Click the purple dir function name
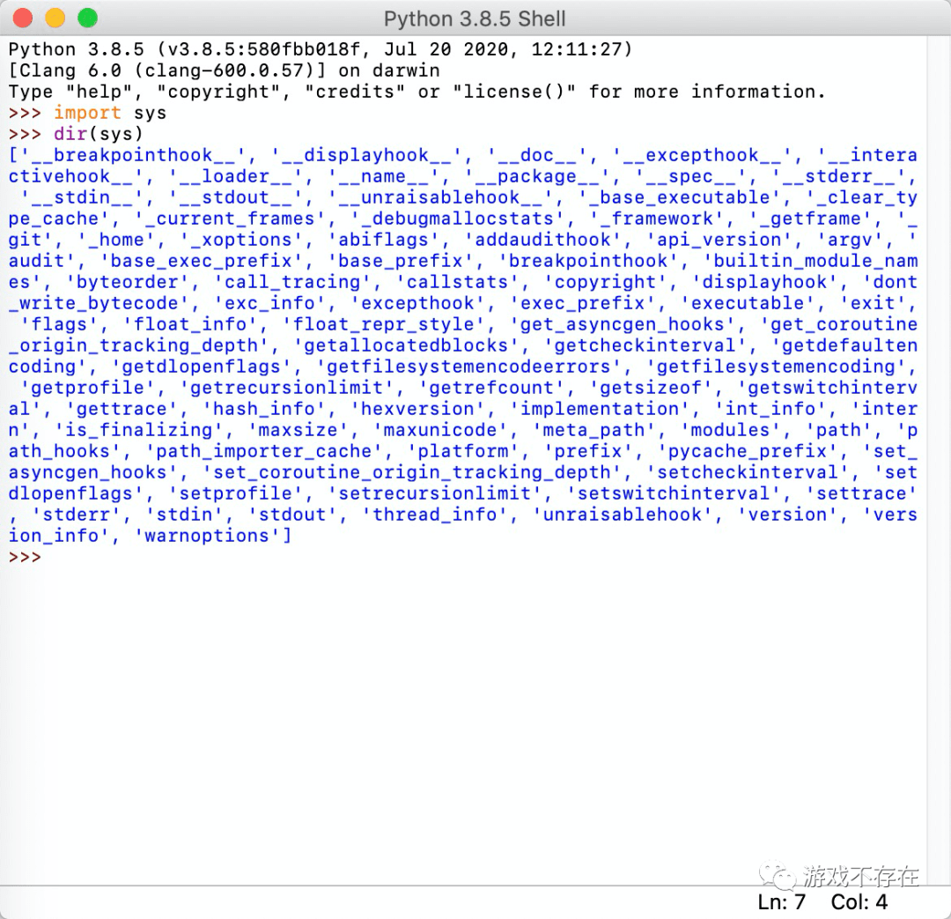Image resolution: width=951 pixels, height=919 pixels. [x=70, y=134]
